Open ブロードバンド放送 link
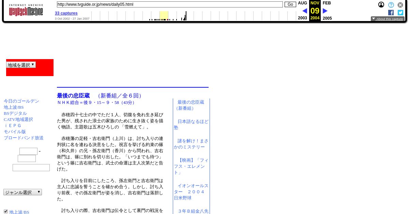The width and height of the screenshot is (409, 214). [x=24, y=138]
